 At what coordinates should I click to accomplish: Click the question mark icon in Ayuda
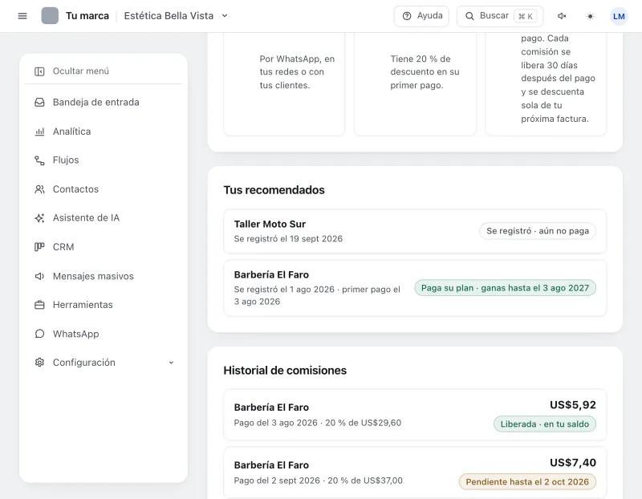pos(407,16)
